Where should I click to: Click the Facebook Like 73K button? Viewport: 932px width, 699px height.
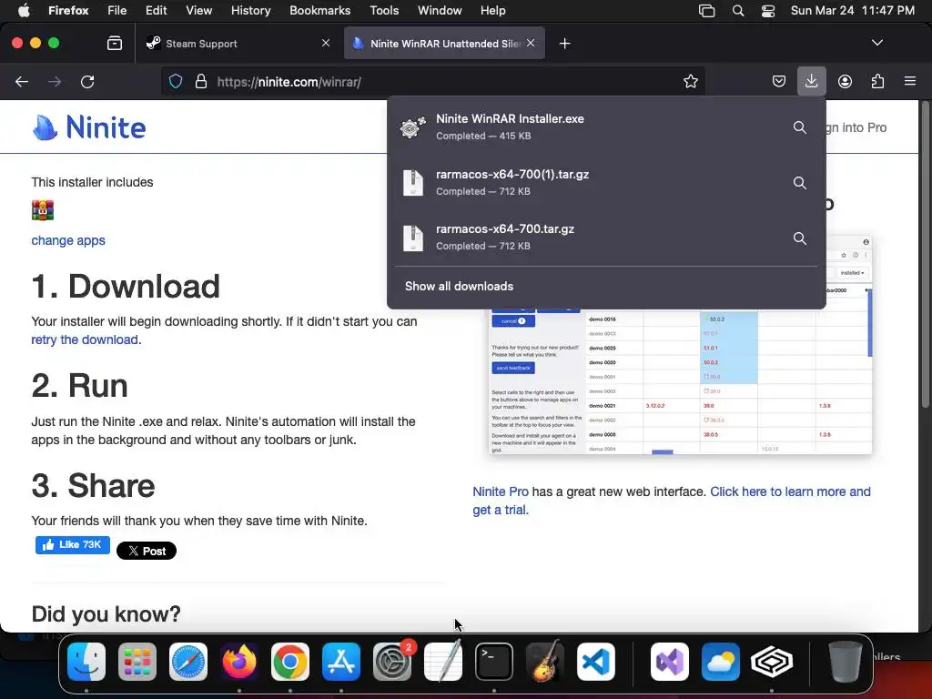73,544
